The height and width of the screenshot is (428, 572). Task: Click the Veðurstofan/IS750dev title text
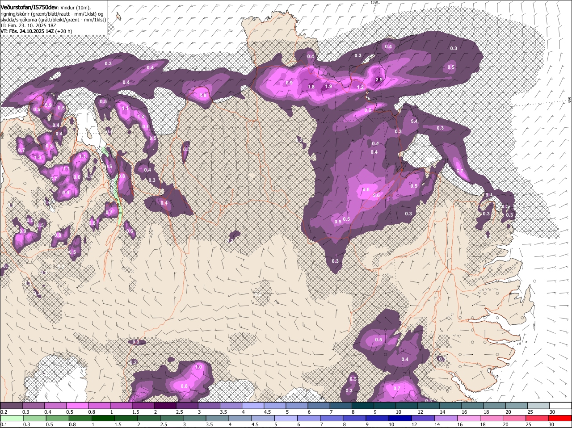[29, 7]
